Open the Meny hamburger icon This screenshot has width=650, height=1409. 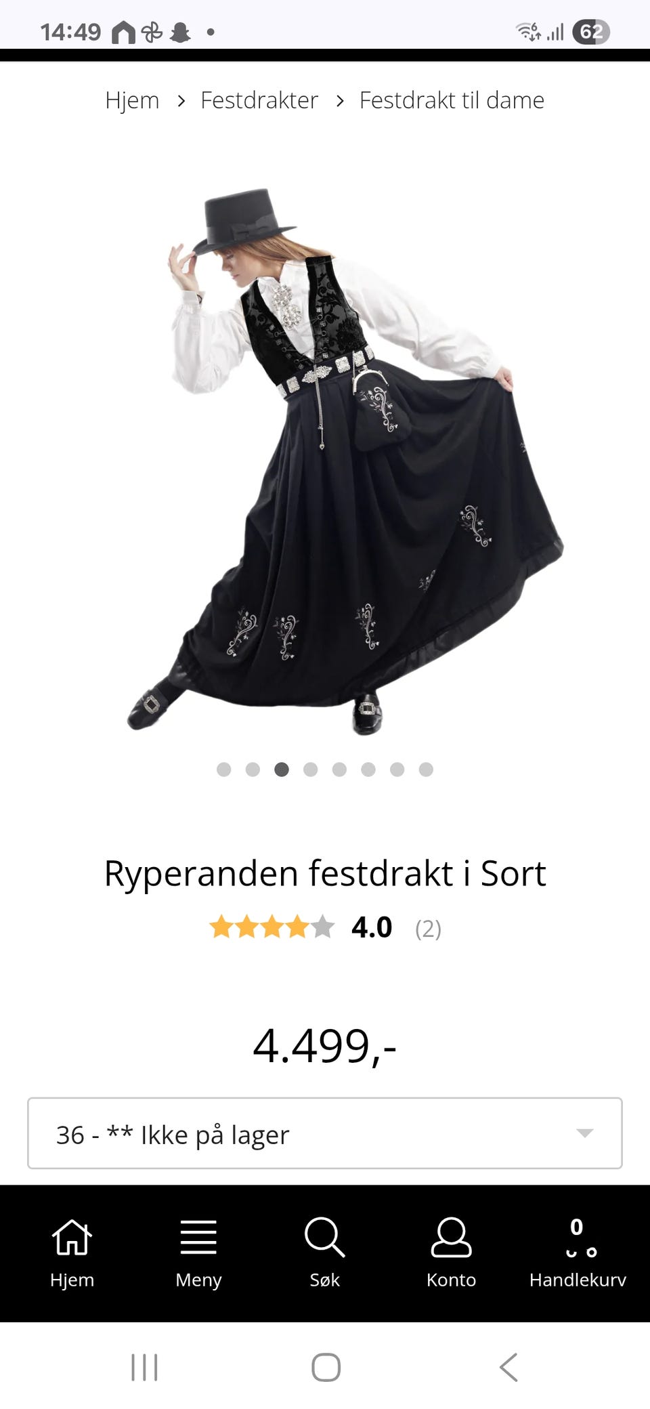[198, 1237]
